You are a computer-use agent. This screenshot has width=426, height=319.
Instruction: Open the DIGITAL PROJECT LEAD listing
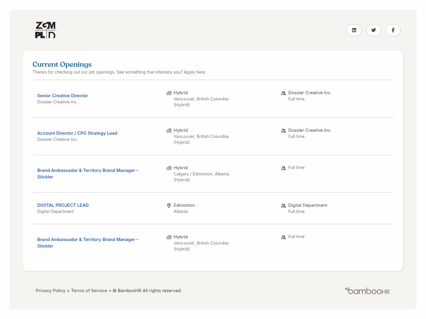(x=63, y=205)
